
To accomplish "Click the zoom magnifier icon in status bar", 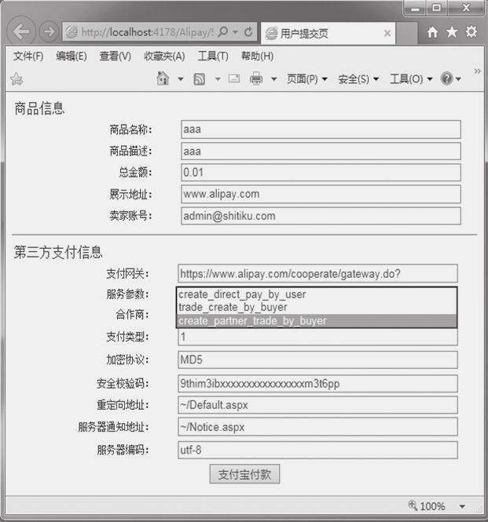I will click(x=413, y=506).
